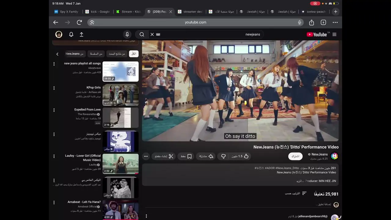Select 'من السلسلة' filter chip
Screen dimensions: 391x220
(96, 54)
